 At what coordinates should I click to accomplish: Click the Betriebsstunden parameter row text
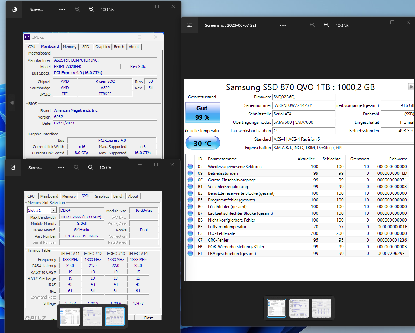click(223, 173)
